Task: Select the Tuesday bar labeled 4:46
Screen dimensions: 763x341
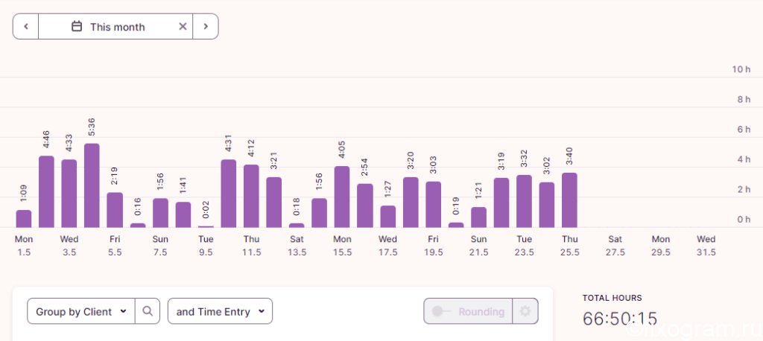Action: [x=46, y=191]
